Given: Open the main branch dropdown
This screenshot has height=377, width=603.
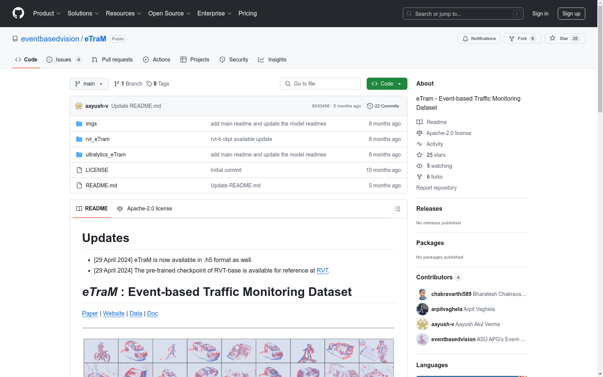Looking at the screenshot, I should [89, 84].
